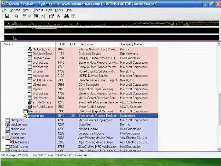Click the 'Sysinternals Process Explorer' description cell
This screenshot has width=221, height=166.
97,116
